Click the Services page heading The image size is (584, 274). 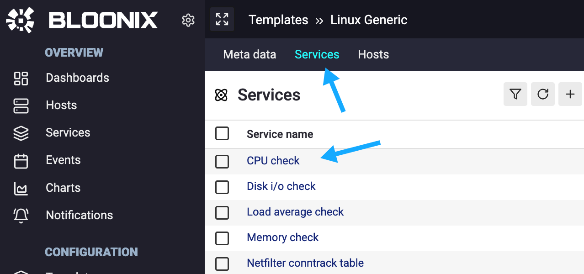pyautogui.click(x=269, y=95)
